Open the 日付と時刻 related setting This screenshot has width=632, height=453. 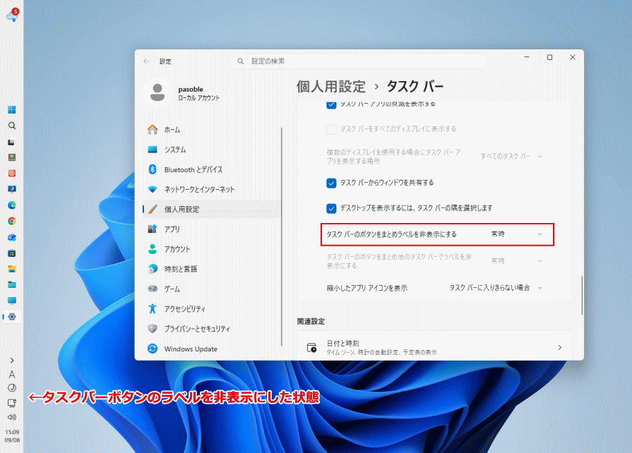coord(434,347)
